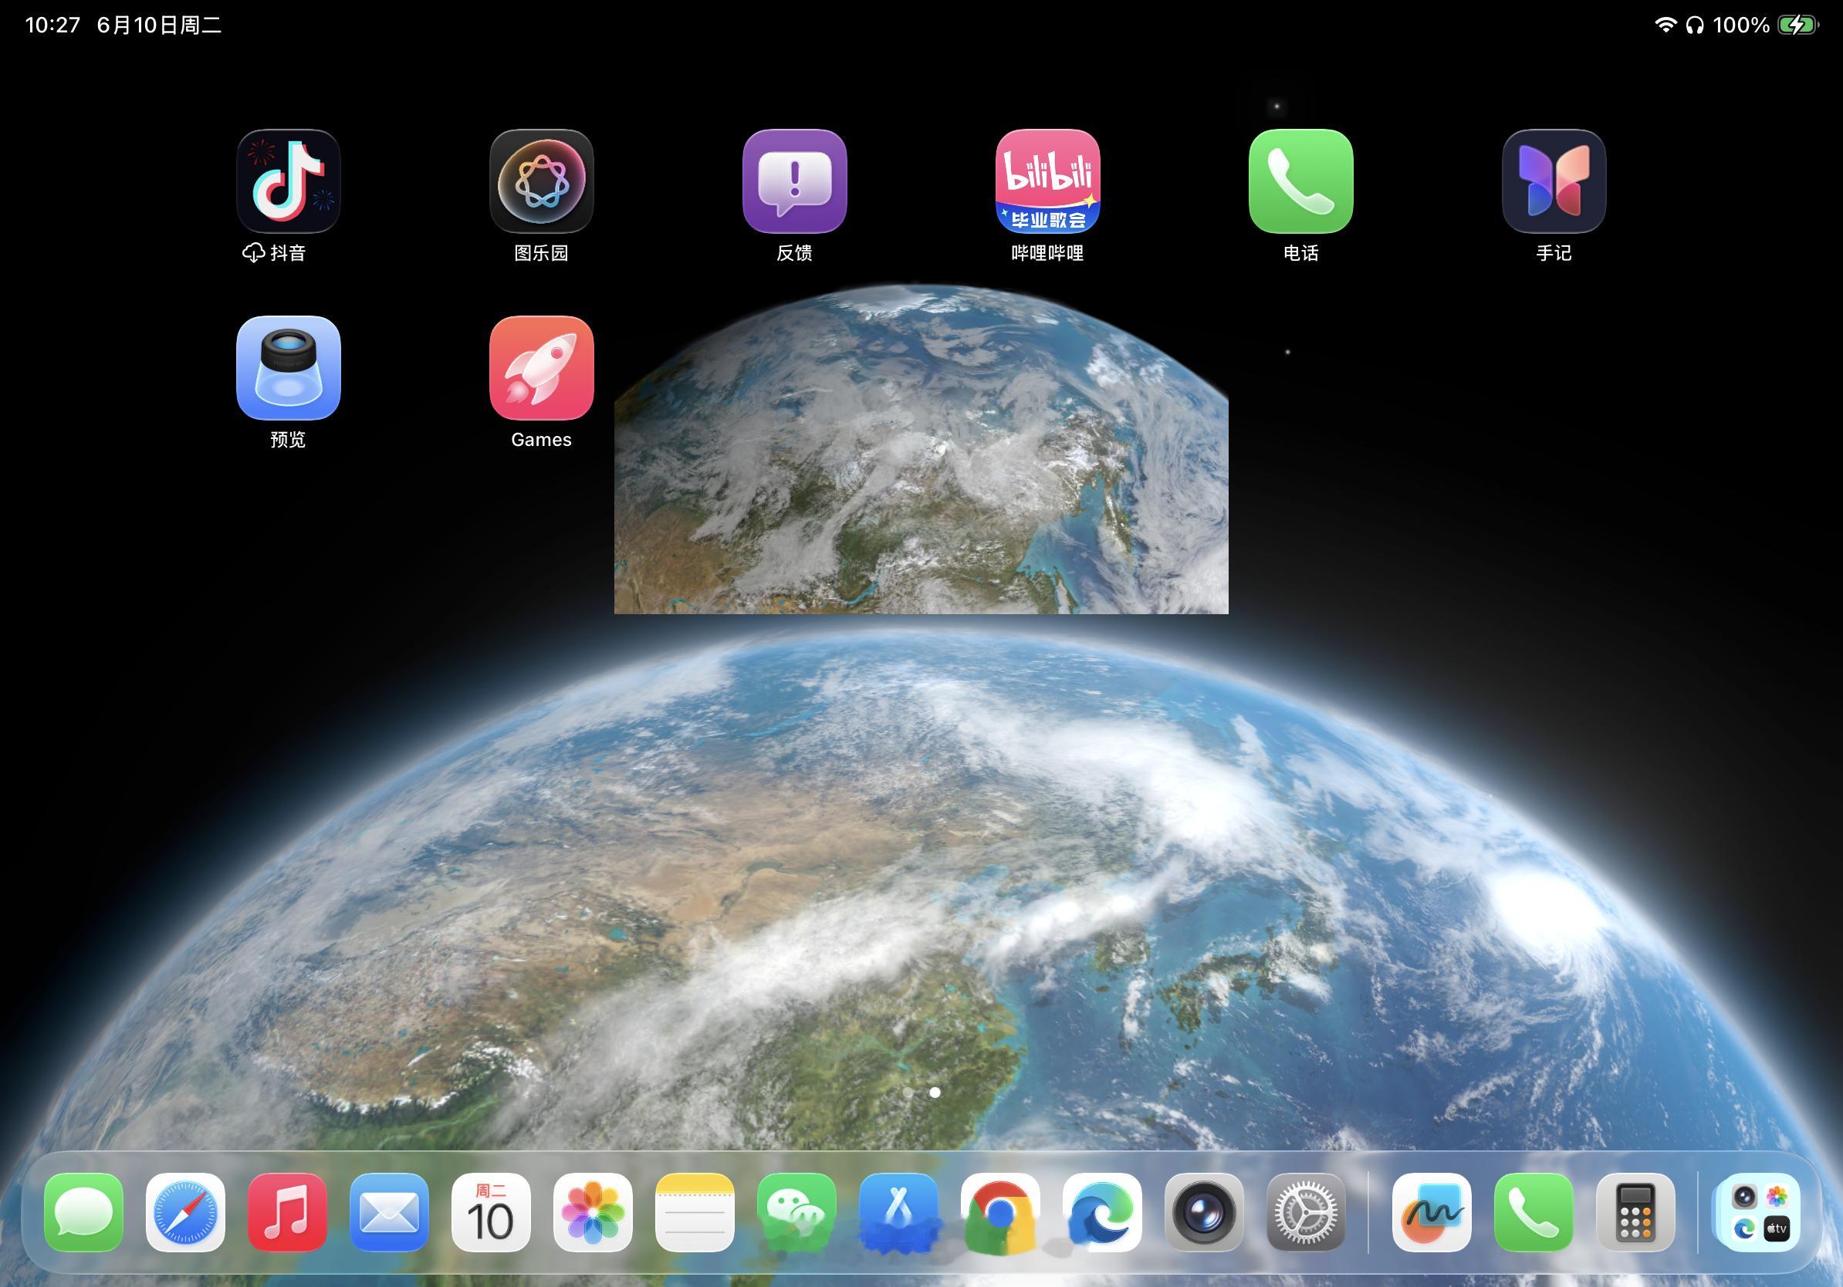Image resolution: width=1843 pixels, height=1287 pixels.
Task: Launch the Games app
Action: point(542,367)
